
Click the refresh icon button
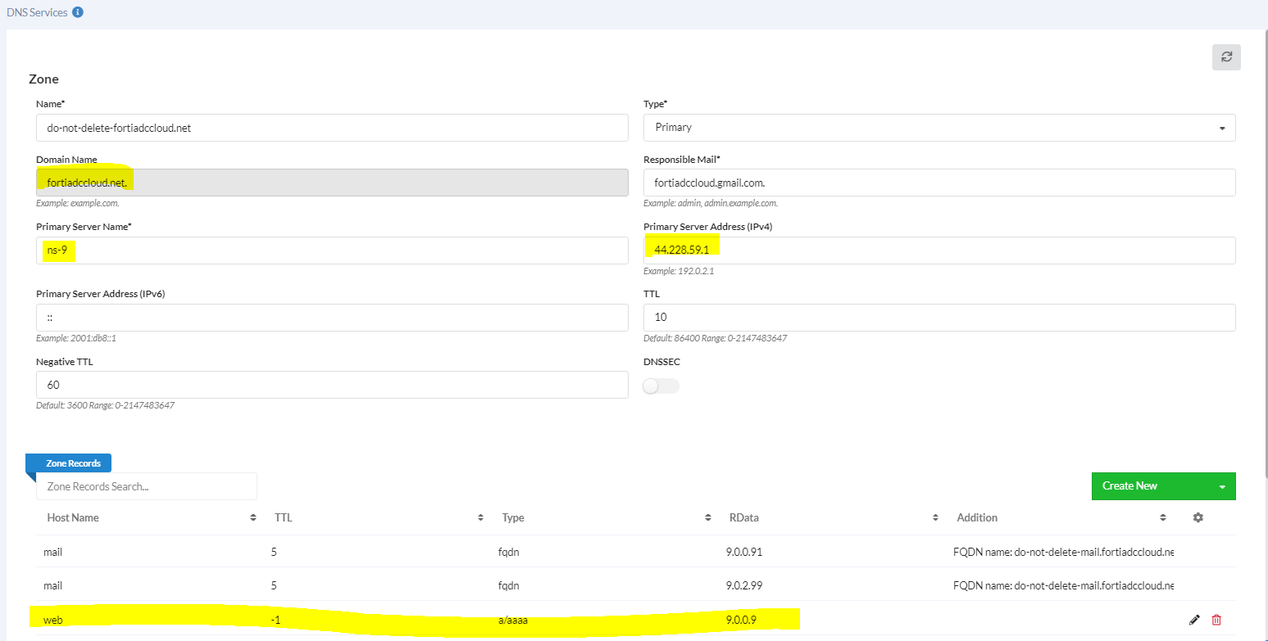(1226, 57)
